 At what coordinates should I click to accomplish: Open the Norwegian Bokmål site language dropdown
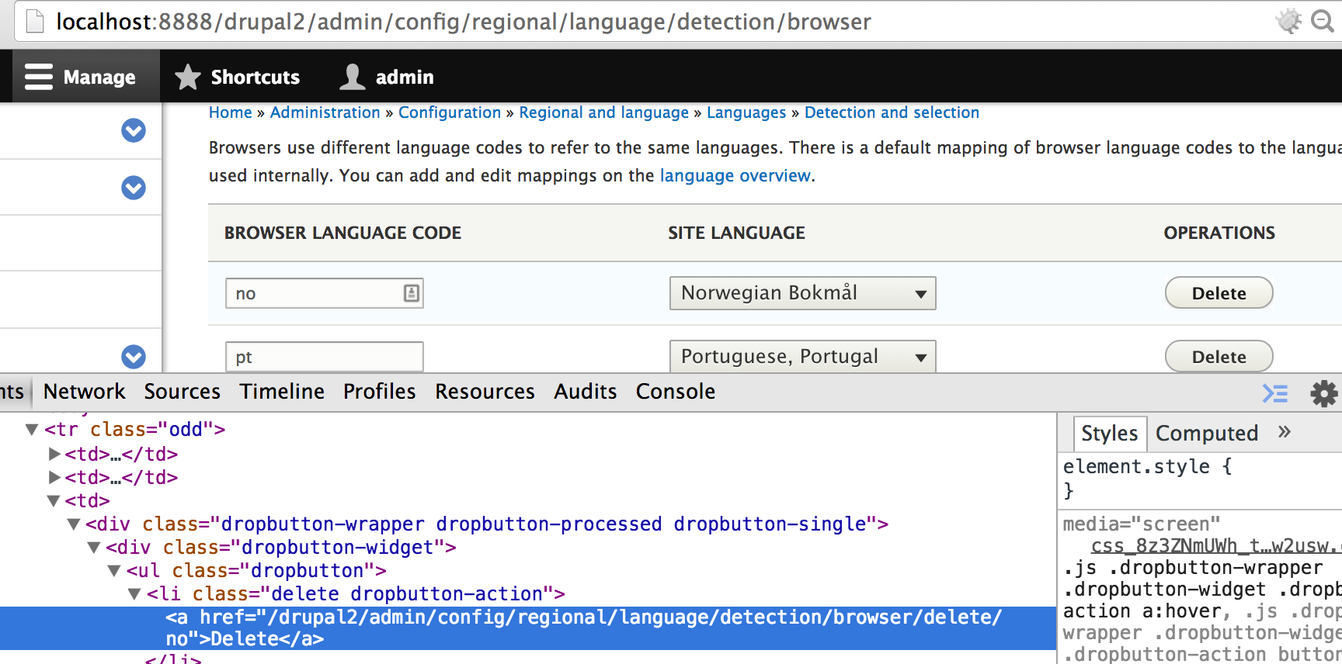click(x=802, y=293)
